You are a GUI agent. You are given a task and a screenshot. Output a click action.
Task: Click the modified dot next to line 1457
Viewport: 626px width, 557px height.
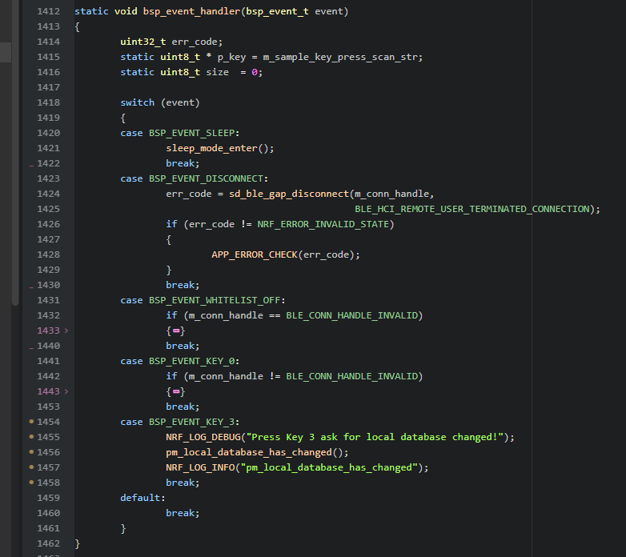click(31, 467)
